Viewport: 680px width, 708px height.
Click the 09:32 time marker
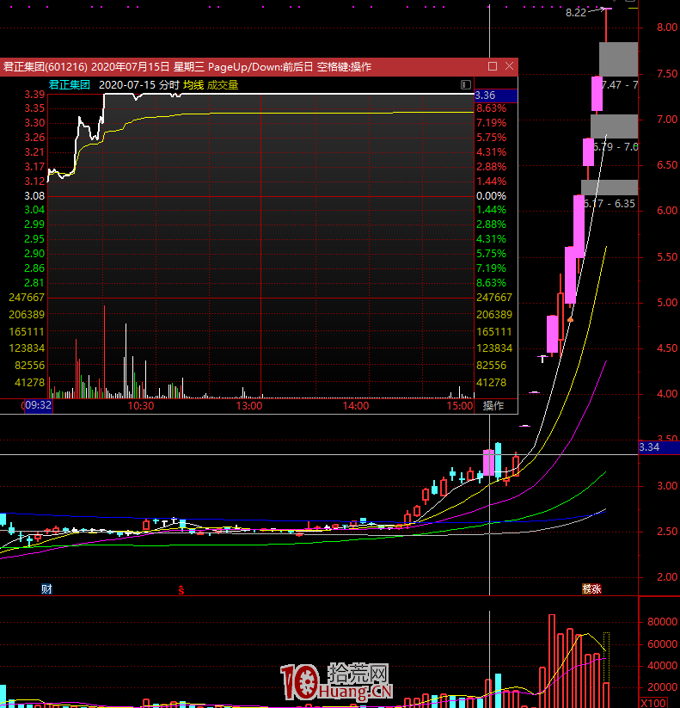(39, 405)
